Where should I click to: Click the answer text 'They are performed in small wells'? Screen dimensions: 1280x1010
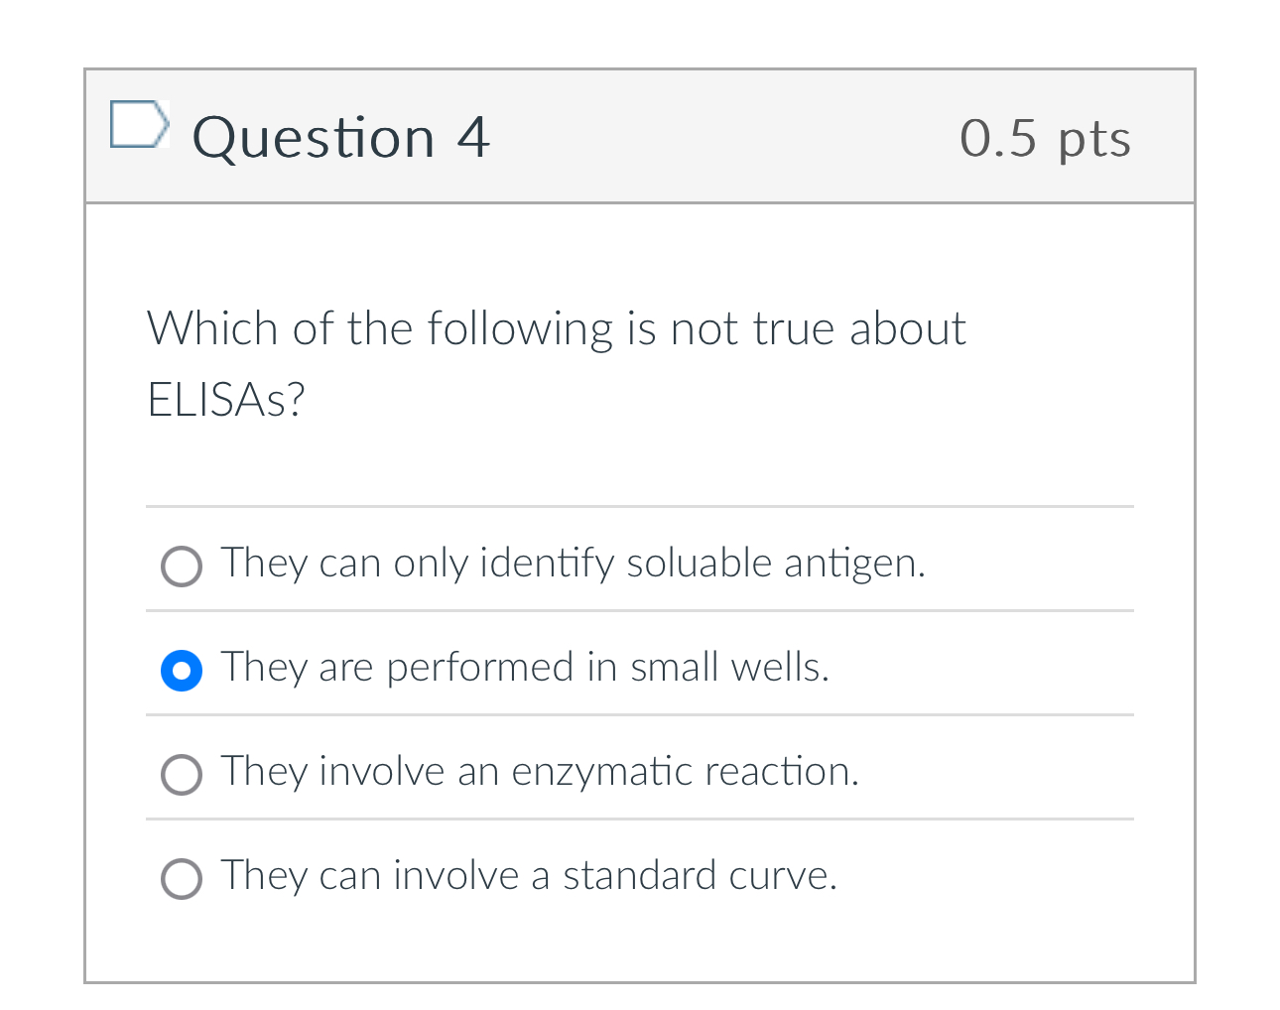click(x=525, y=669)
